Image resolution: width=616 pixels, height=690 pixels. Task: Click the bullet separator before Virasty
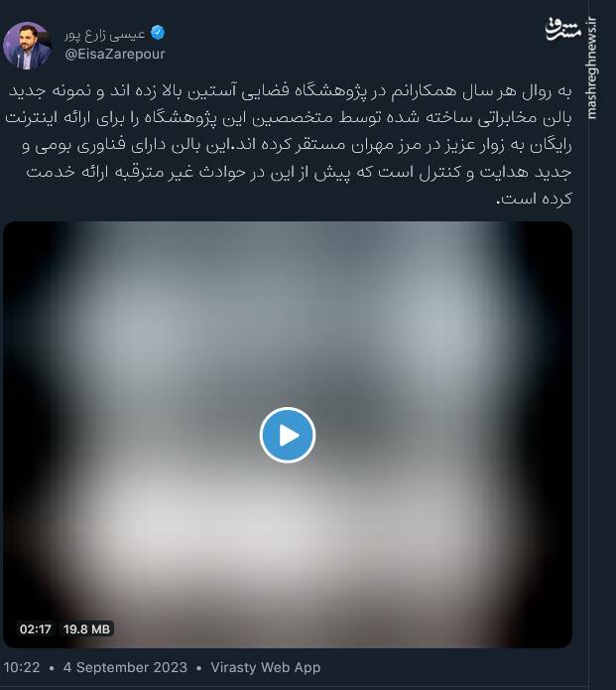click(x=199, y=668)
